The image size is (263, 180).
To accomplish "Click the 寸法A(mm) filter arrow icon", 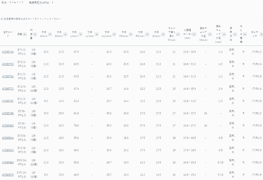I will pyautogui.click(x=50, y=34).
